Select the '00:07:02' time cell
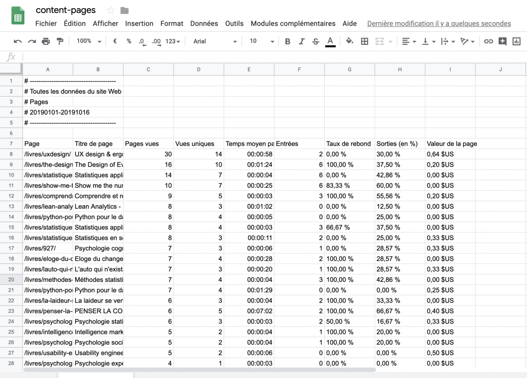The width and height of the screenshot is (527, 378). tap(249, 311)
